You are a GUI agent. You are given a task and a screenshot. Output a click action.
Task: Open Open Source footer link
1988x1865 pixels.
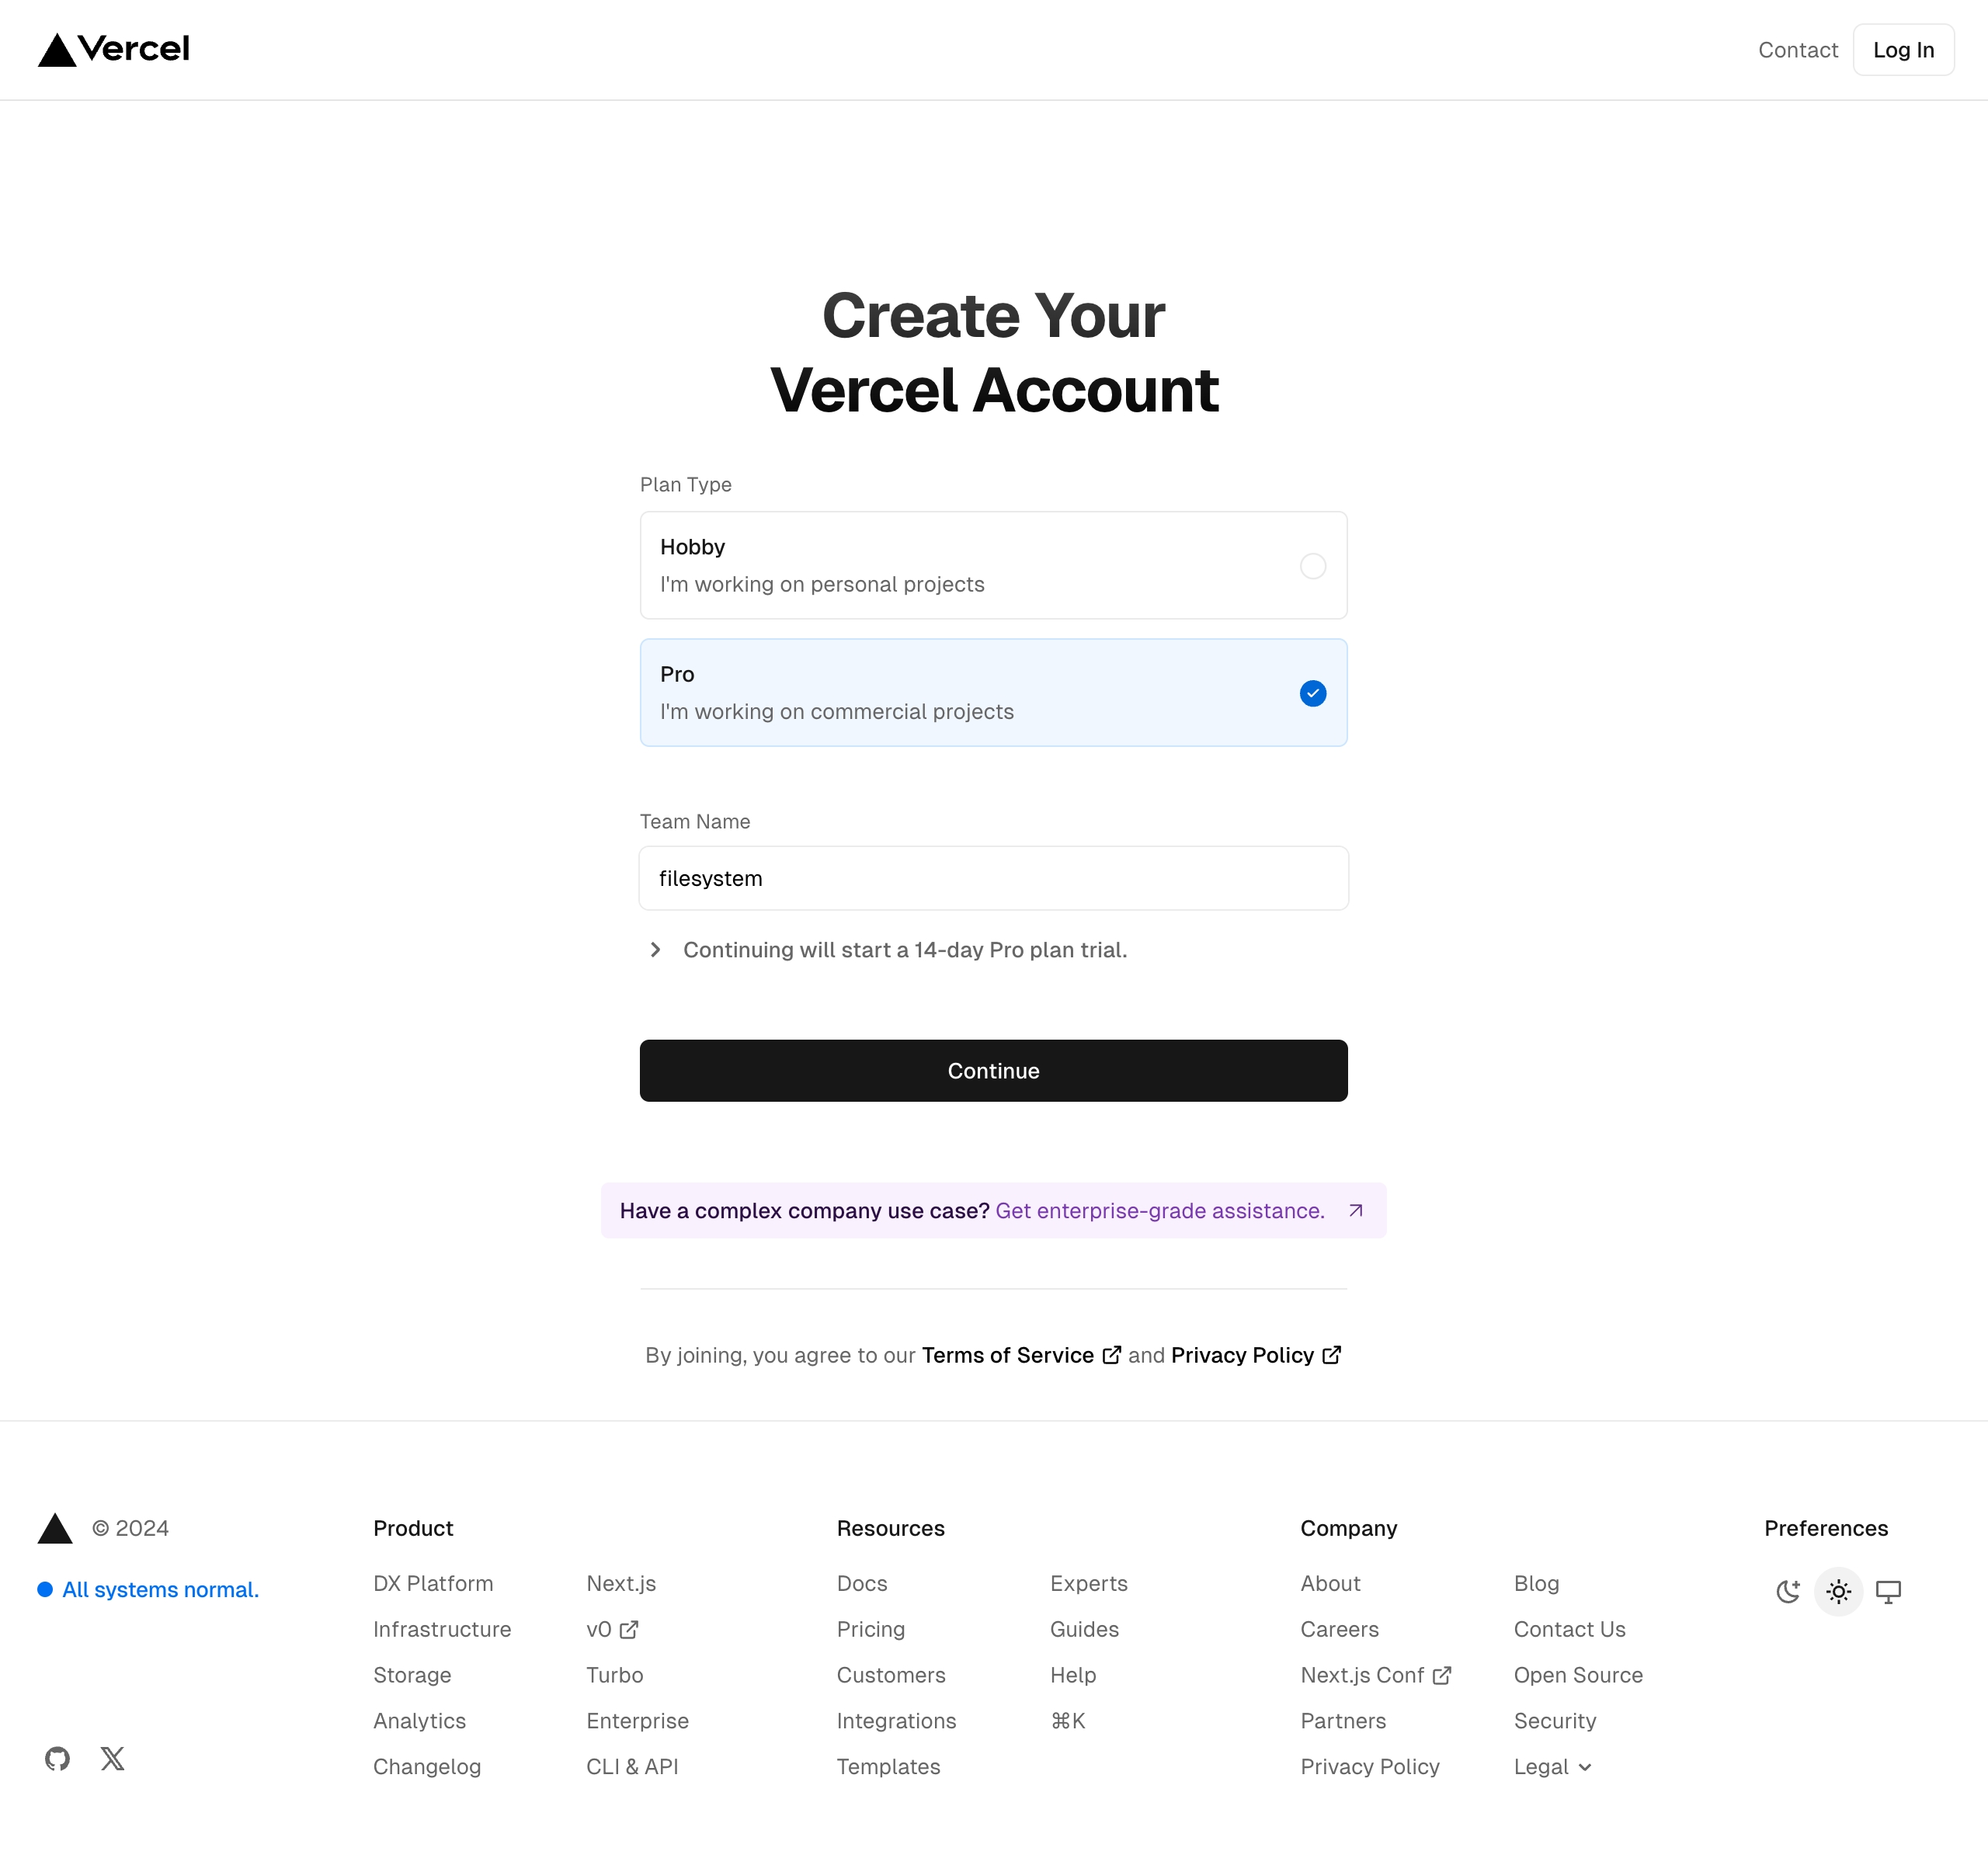pyautogui.click(x=1578, y=1675)
